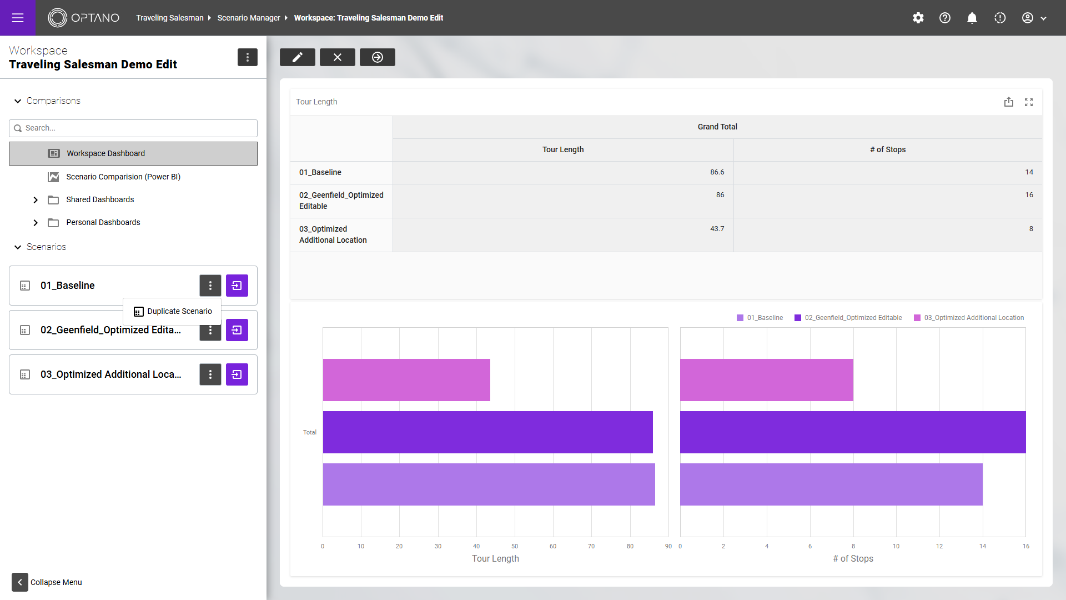Open 01_Baseline three-dot options
The height and width of the screenshot is (600, 1066).
pyautogui.click(x=210, y=286)
